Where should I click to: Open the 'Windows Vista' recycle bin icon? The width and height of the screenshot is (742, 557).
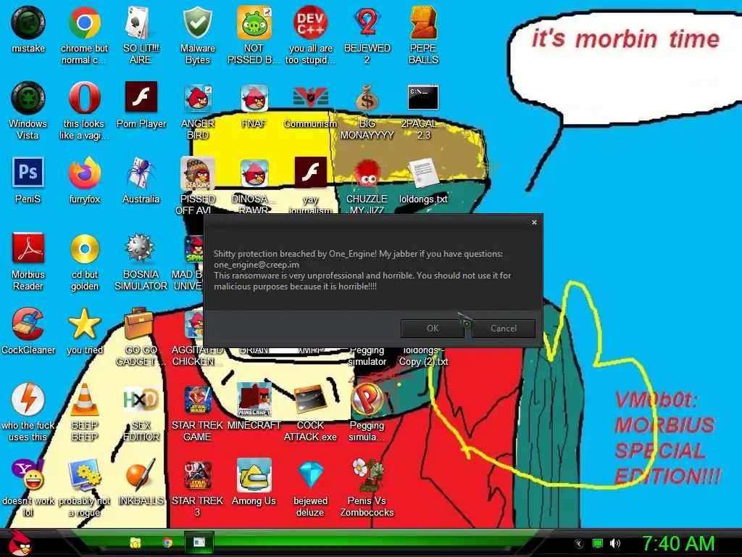28,98
